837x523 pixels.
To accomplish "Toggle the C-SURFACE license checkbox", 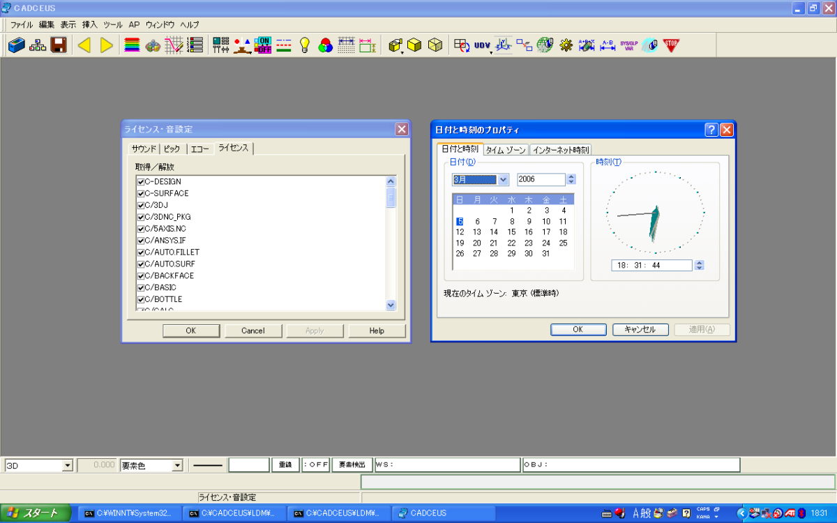I will (141, 194).
